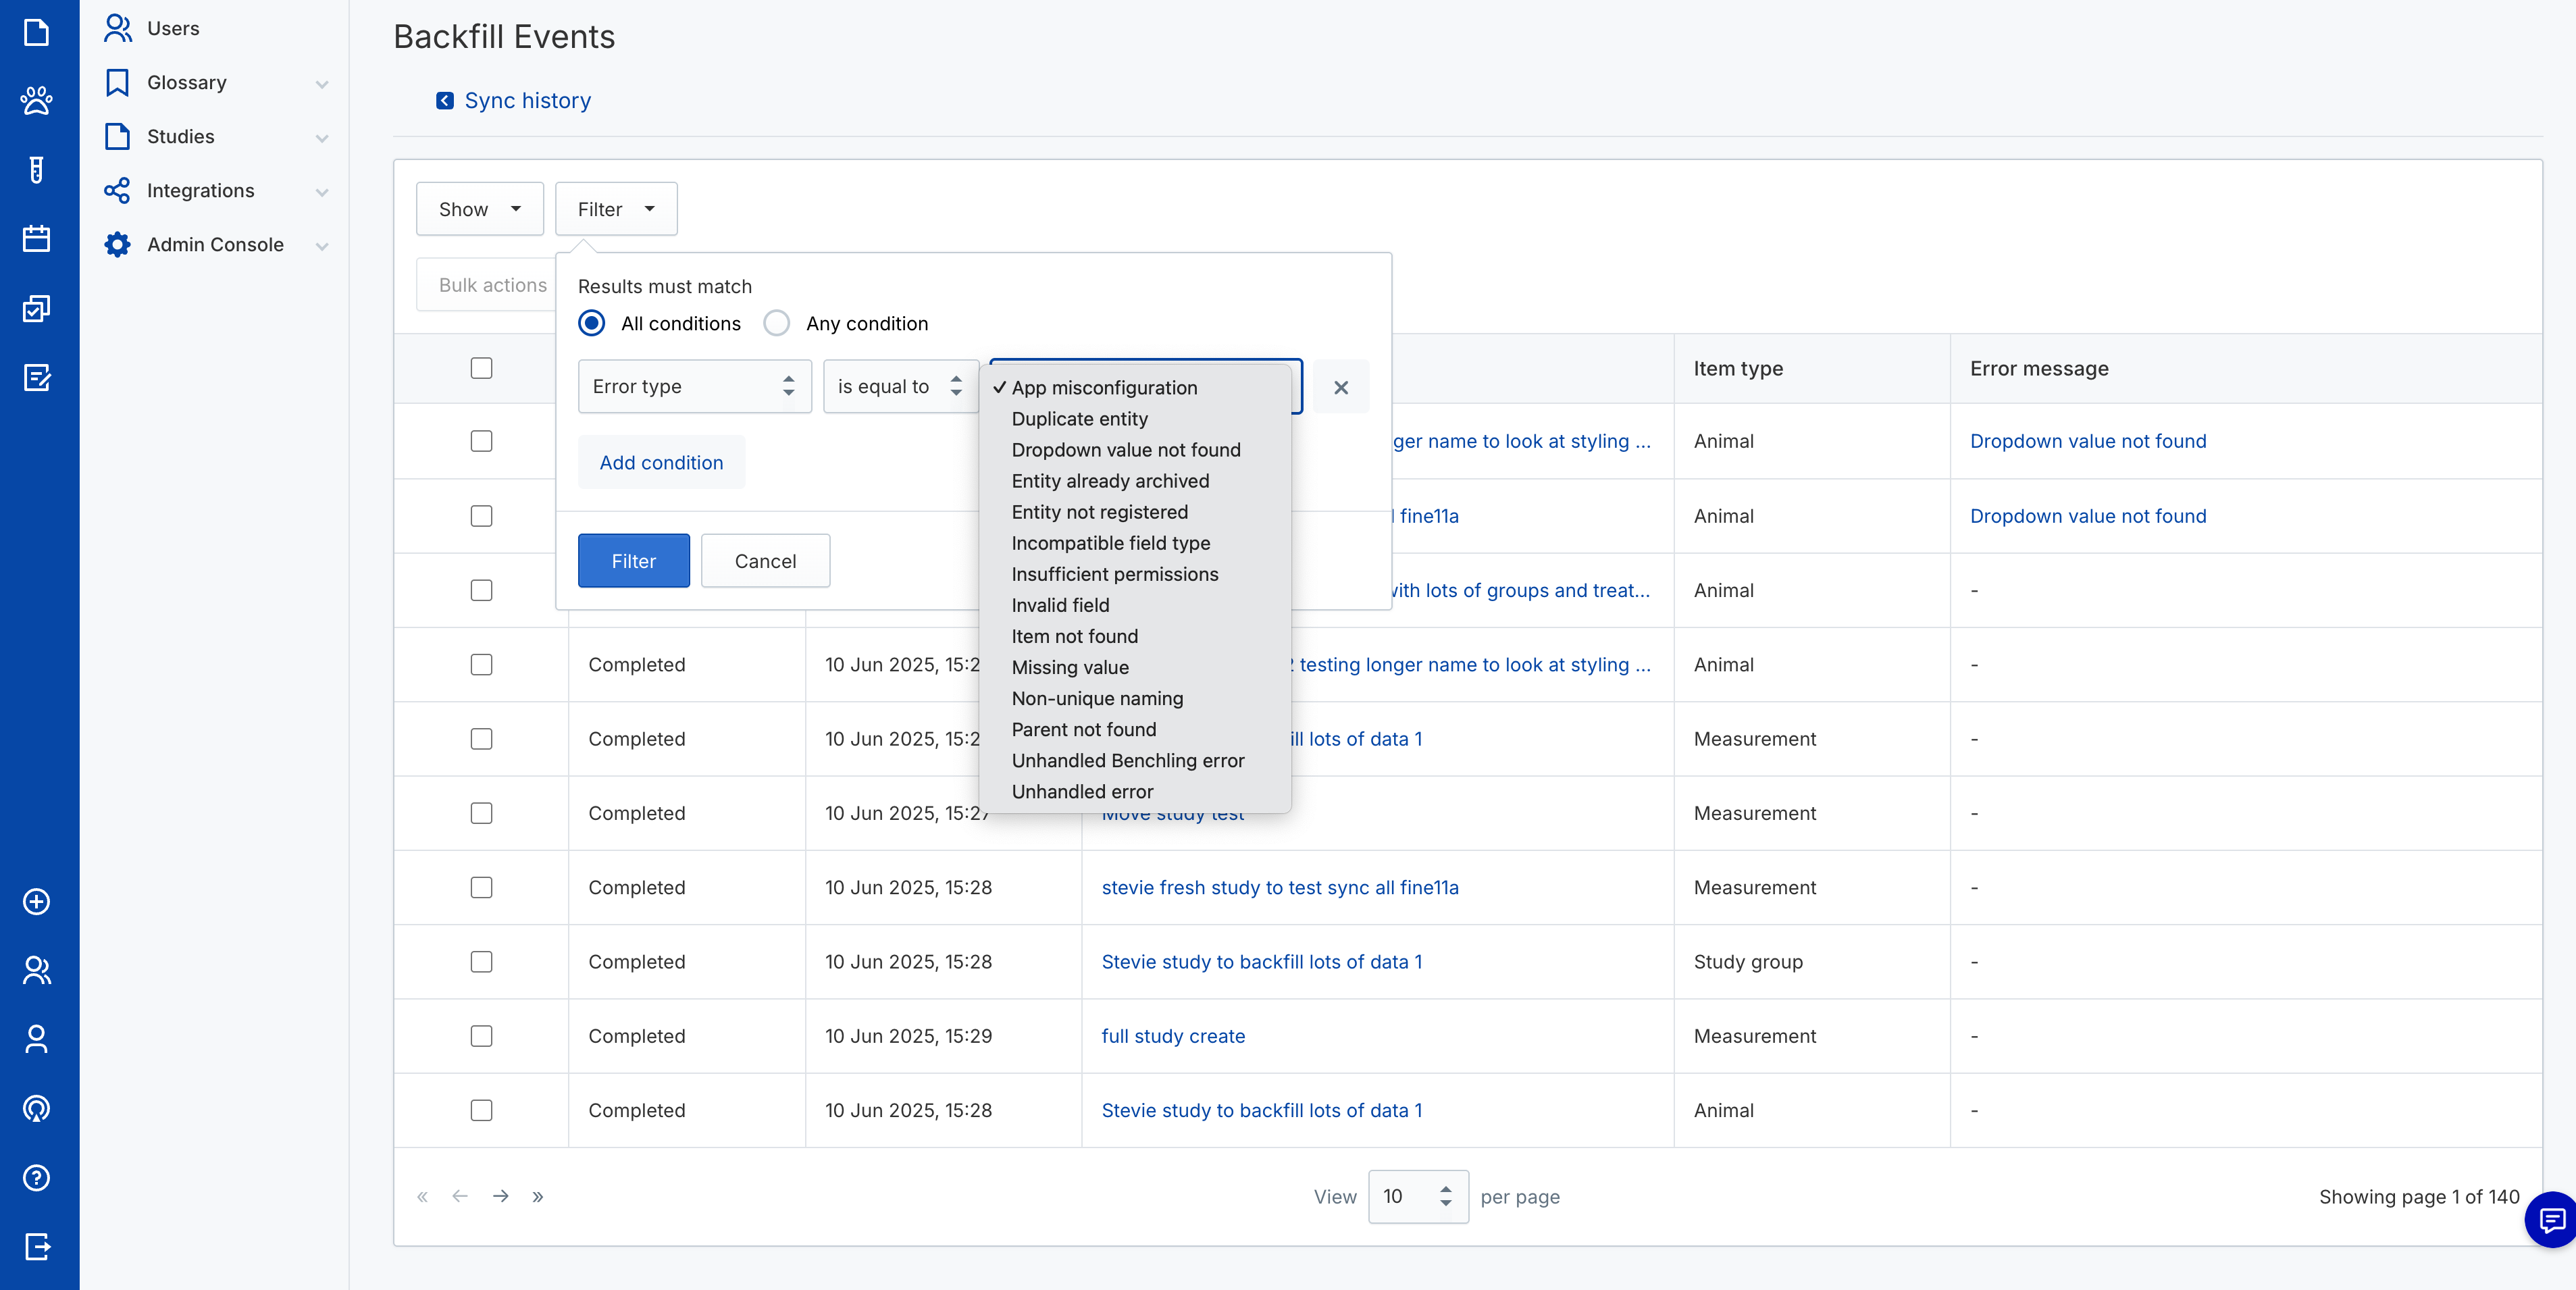Check the first Dropdown value not found row
The image size is (2576, 1290).
click(482, 441)
